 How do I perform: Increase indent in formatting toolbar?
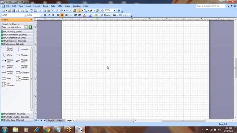tap(79, 15)
